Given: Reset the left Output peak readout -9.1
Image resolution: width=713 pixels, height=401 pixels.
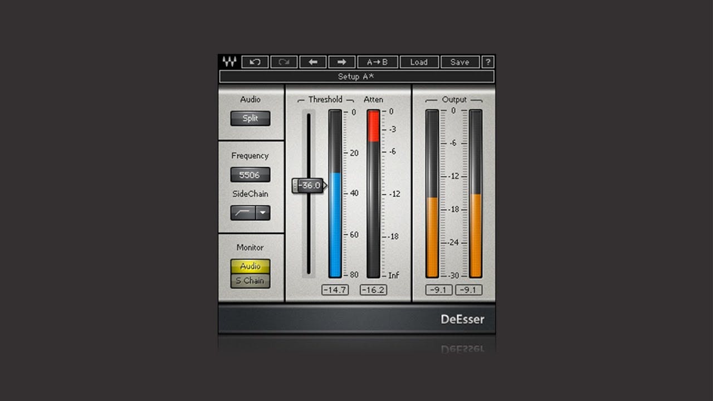Looking at the screenshot, I should click(x=439, y=290).
